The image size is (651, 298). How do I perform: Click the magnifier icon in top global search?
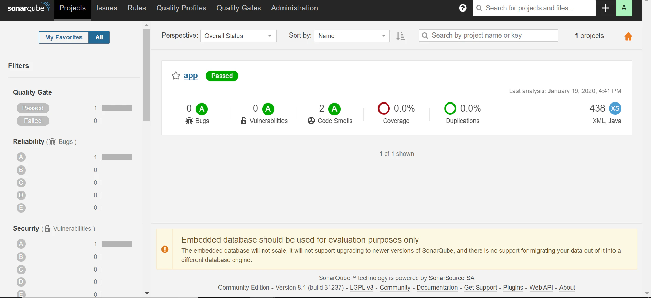(479, 8)
